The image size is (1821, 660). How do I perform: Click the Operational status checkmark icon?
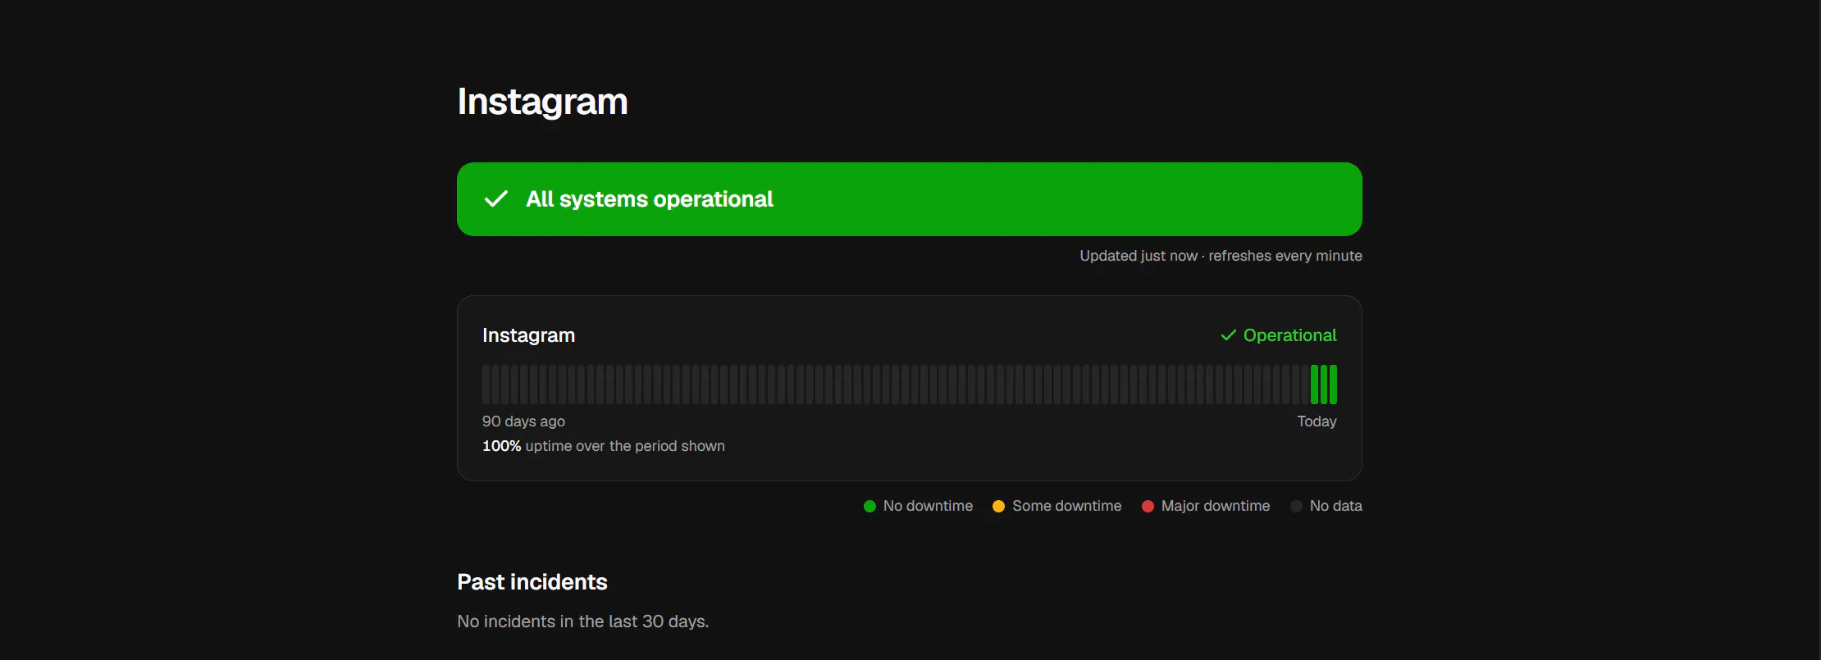(x=1228, y=335)
